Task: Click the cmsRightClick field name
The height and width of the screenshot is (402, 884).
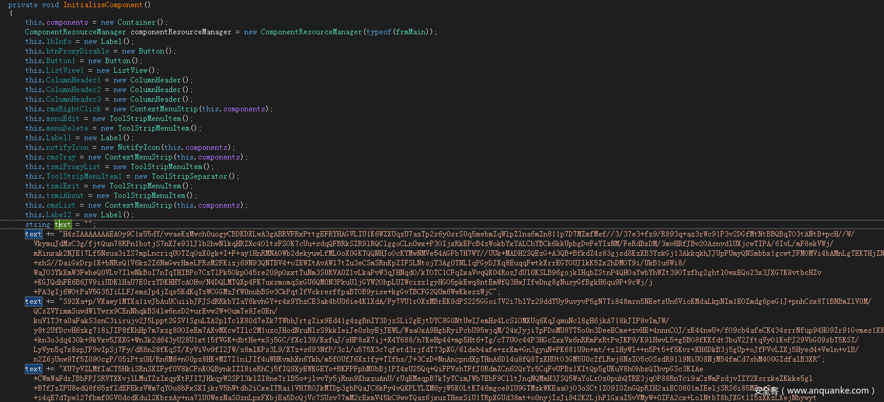Action: [x=73, y=109]
